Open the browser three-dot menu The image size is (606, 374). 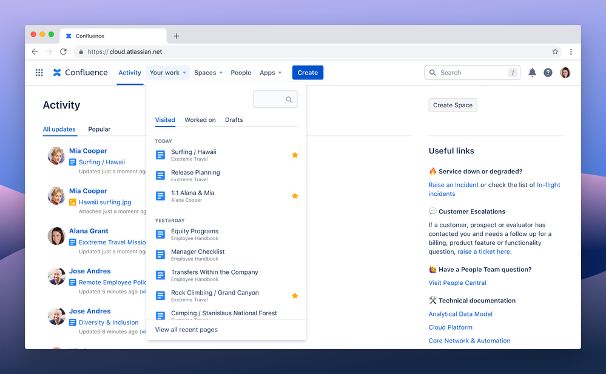[571, 52]
